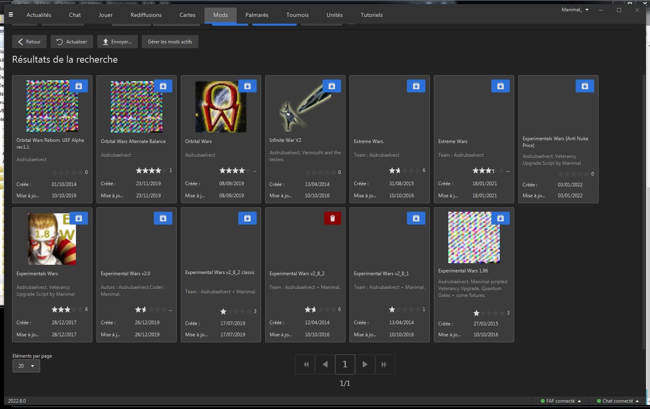The width and height of the screenshot is (650, 409).
Task: Switch to the Rediffusions tab
Action: point(146,15)
